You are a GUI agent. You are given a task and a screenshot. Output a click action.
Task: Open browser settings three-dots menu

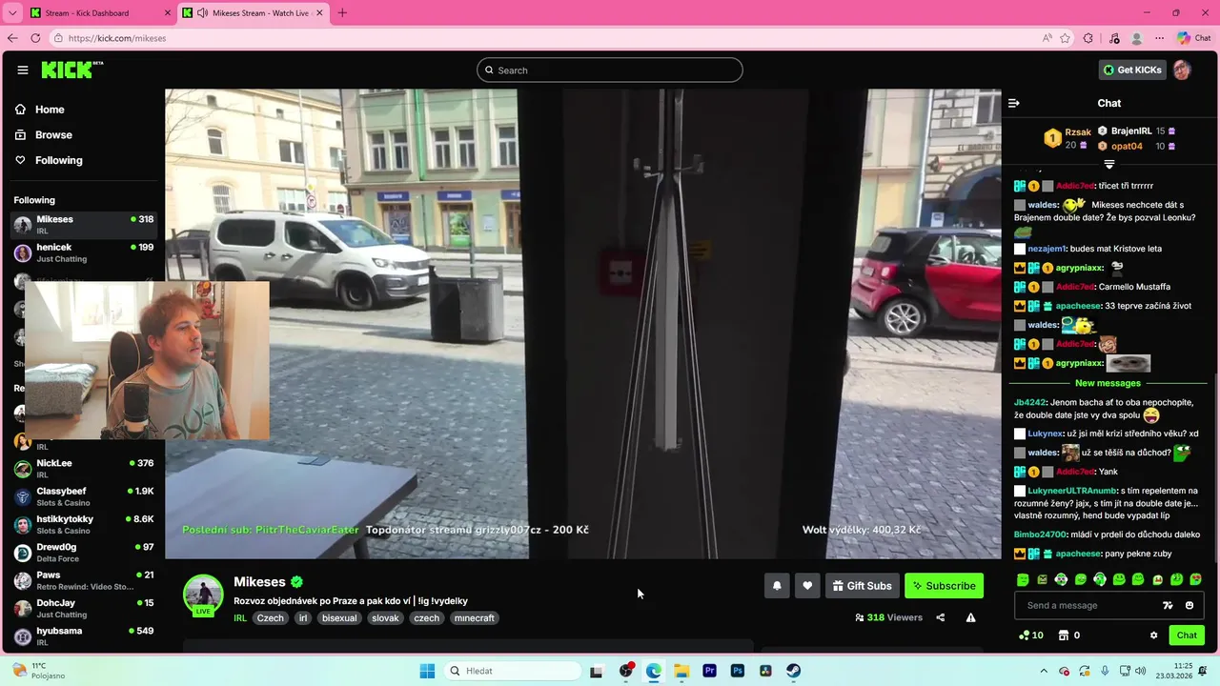pos(1160,38)
